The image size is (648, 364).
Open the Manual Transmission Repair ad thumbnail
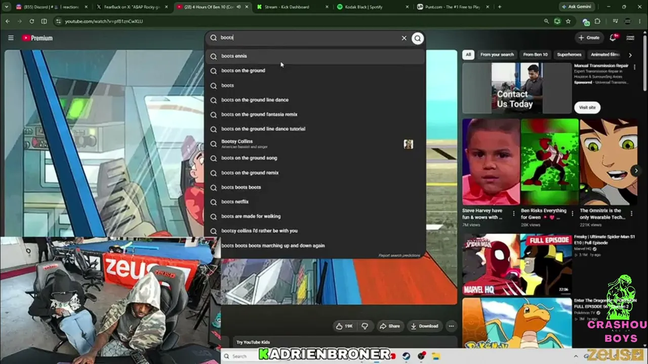517,88
